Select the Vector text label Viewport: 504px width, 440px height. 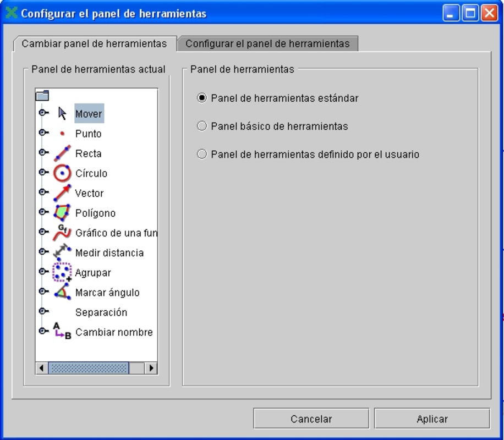(89, 194)
